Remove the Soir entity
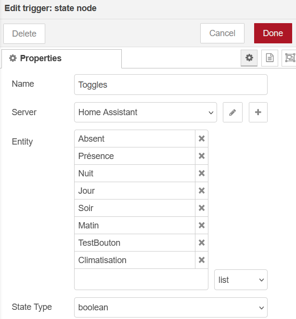The image size is (296, 319). pyautogui.click(x=202, y=208)
